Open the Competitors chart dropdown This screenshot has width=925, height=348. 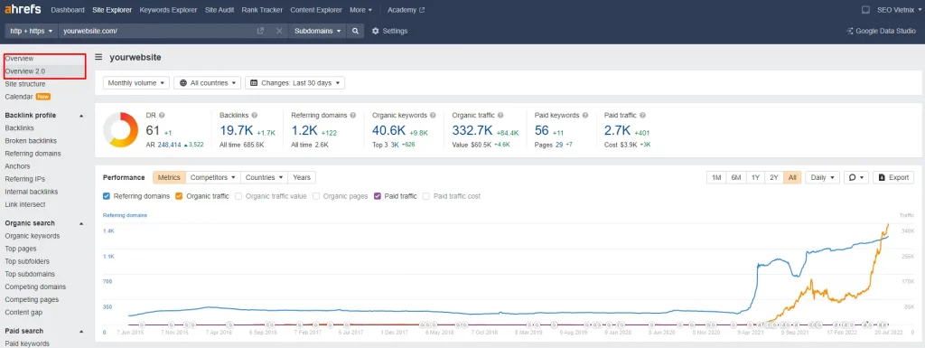(x=213, y=177)
